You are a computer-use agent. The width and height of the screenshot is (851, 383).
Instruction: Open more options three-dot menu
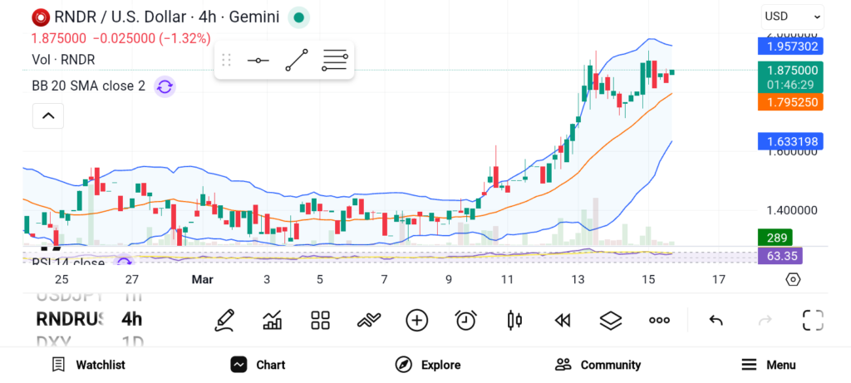pyautogui.click(x=659, y=320)
